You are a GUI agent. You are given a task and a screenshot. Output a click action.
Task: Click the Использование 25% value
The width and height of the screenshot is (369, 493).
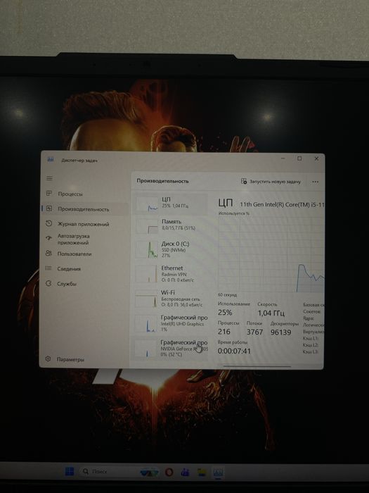[225, 312]
